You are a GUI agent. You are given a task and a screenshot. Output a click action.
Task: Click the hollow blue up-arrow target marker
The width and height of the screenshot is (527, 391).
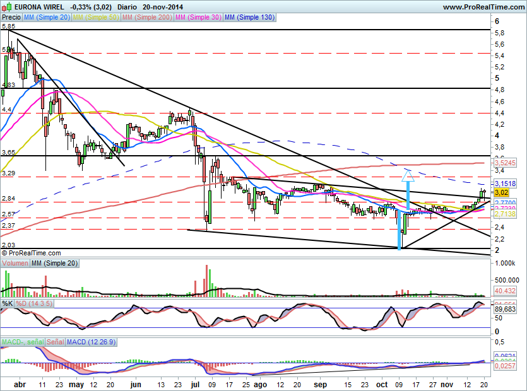point(407,172)
